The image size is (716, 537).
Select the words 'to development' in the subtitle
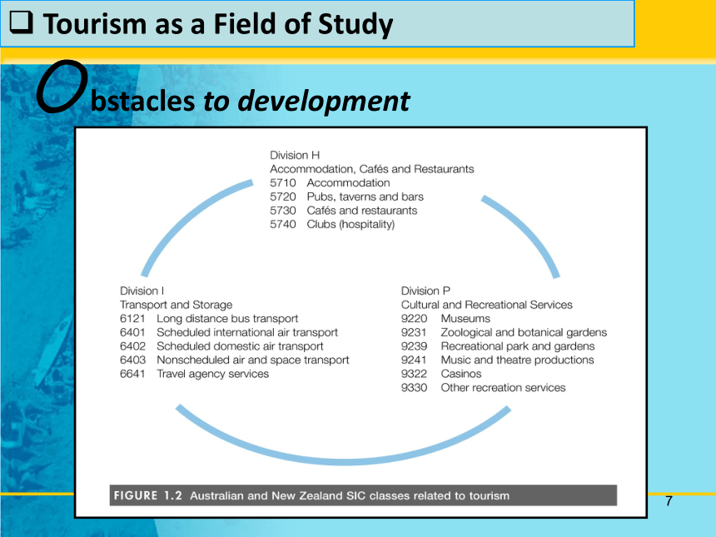click(306, 101)
